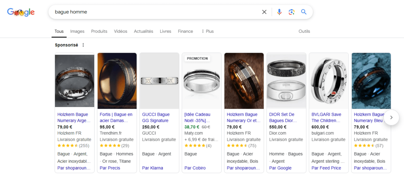Open the Sponsorisé three-dot options
The image size is (404, 178).
83,45
